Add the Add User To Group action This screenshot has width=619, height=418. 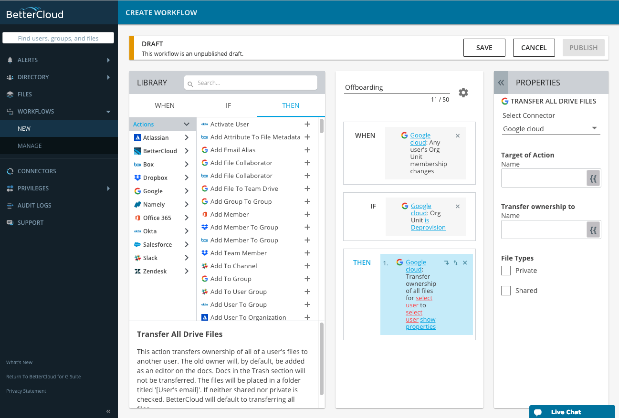307,304
